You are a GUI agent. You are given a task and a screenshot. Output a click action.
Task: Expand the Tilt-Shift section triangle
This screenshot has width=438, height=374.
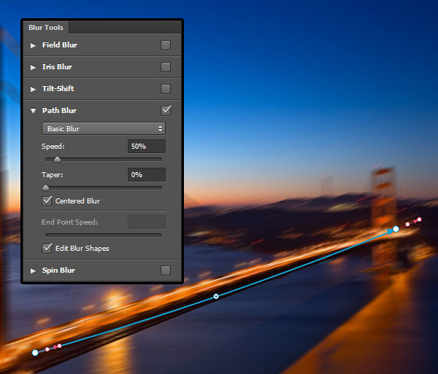(x=33, y=89)
